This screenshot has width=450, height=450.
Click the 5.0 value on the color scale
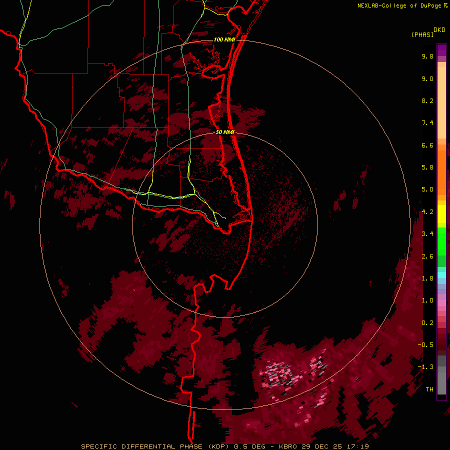(x=427, y=189)
